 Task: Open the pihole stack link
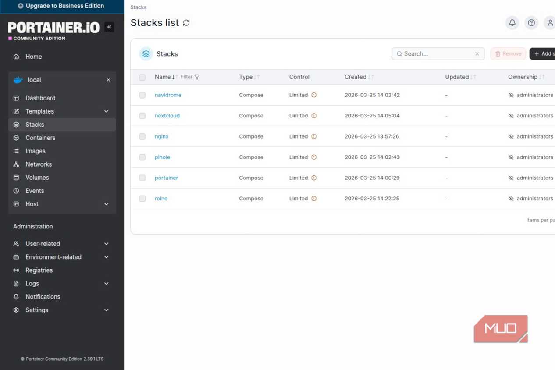pyautogui.click(x=162, y=157)
